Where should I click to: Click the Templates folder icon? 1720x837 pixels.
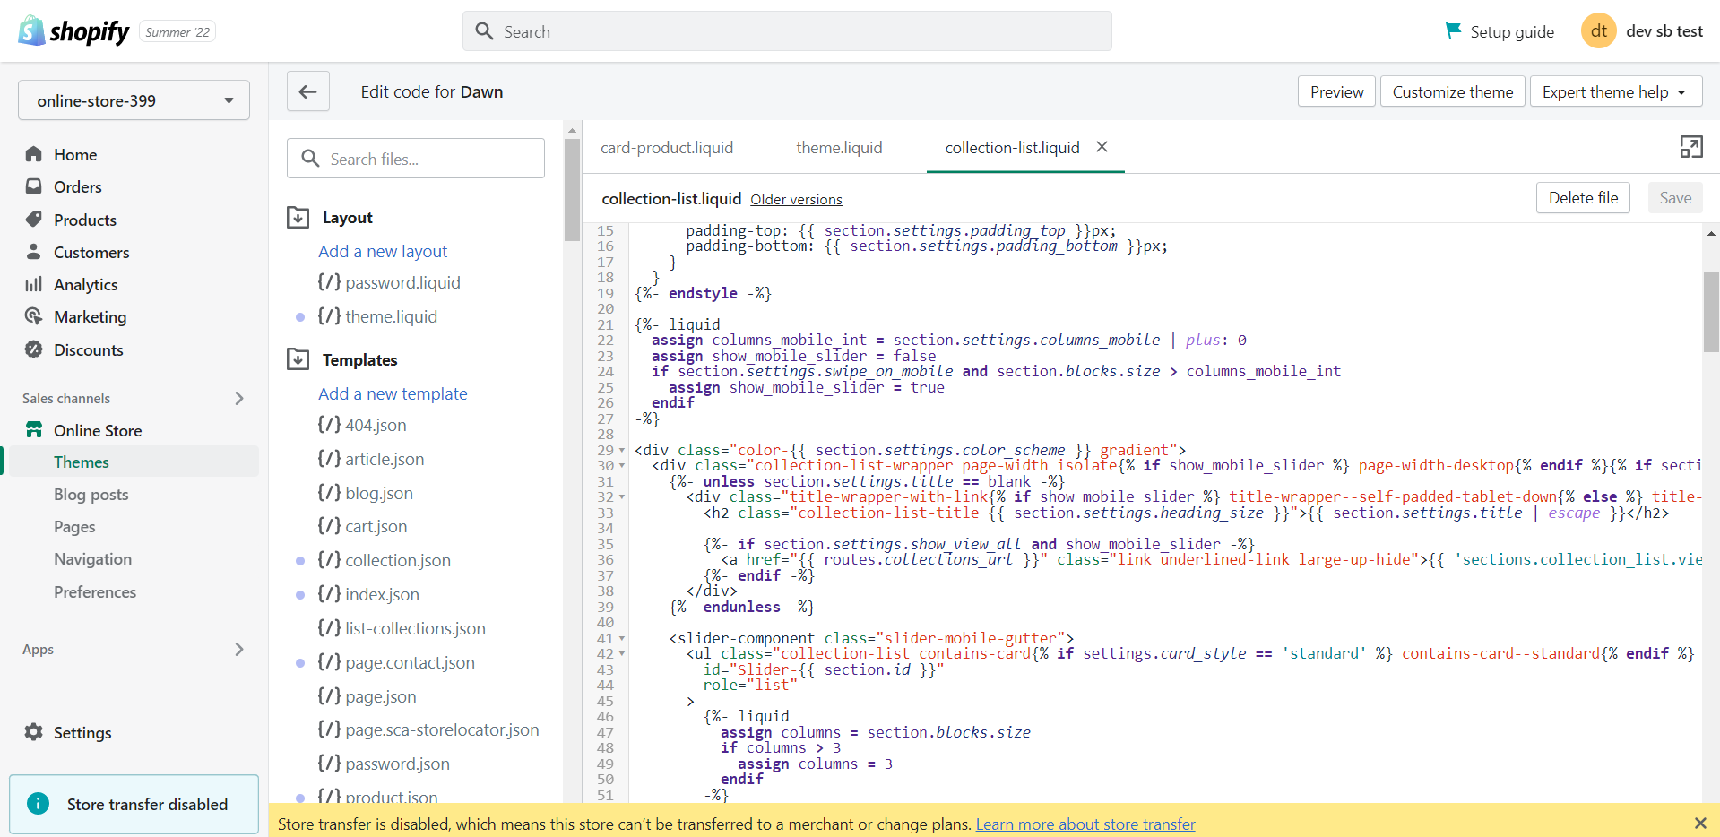pyautogui.click(x=298, y=359)
